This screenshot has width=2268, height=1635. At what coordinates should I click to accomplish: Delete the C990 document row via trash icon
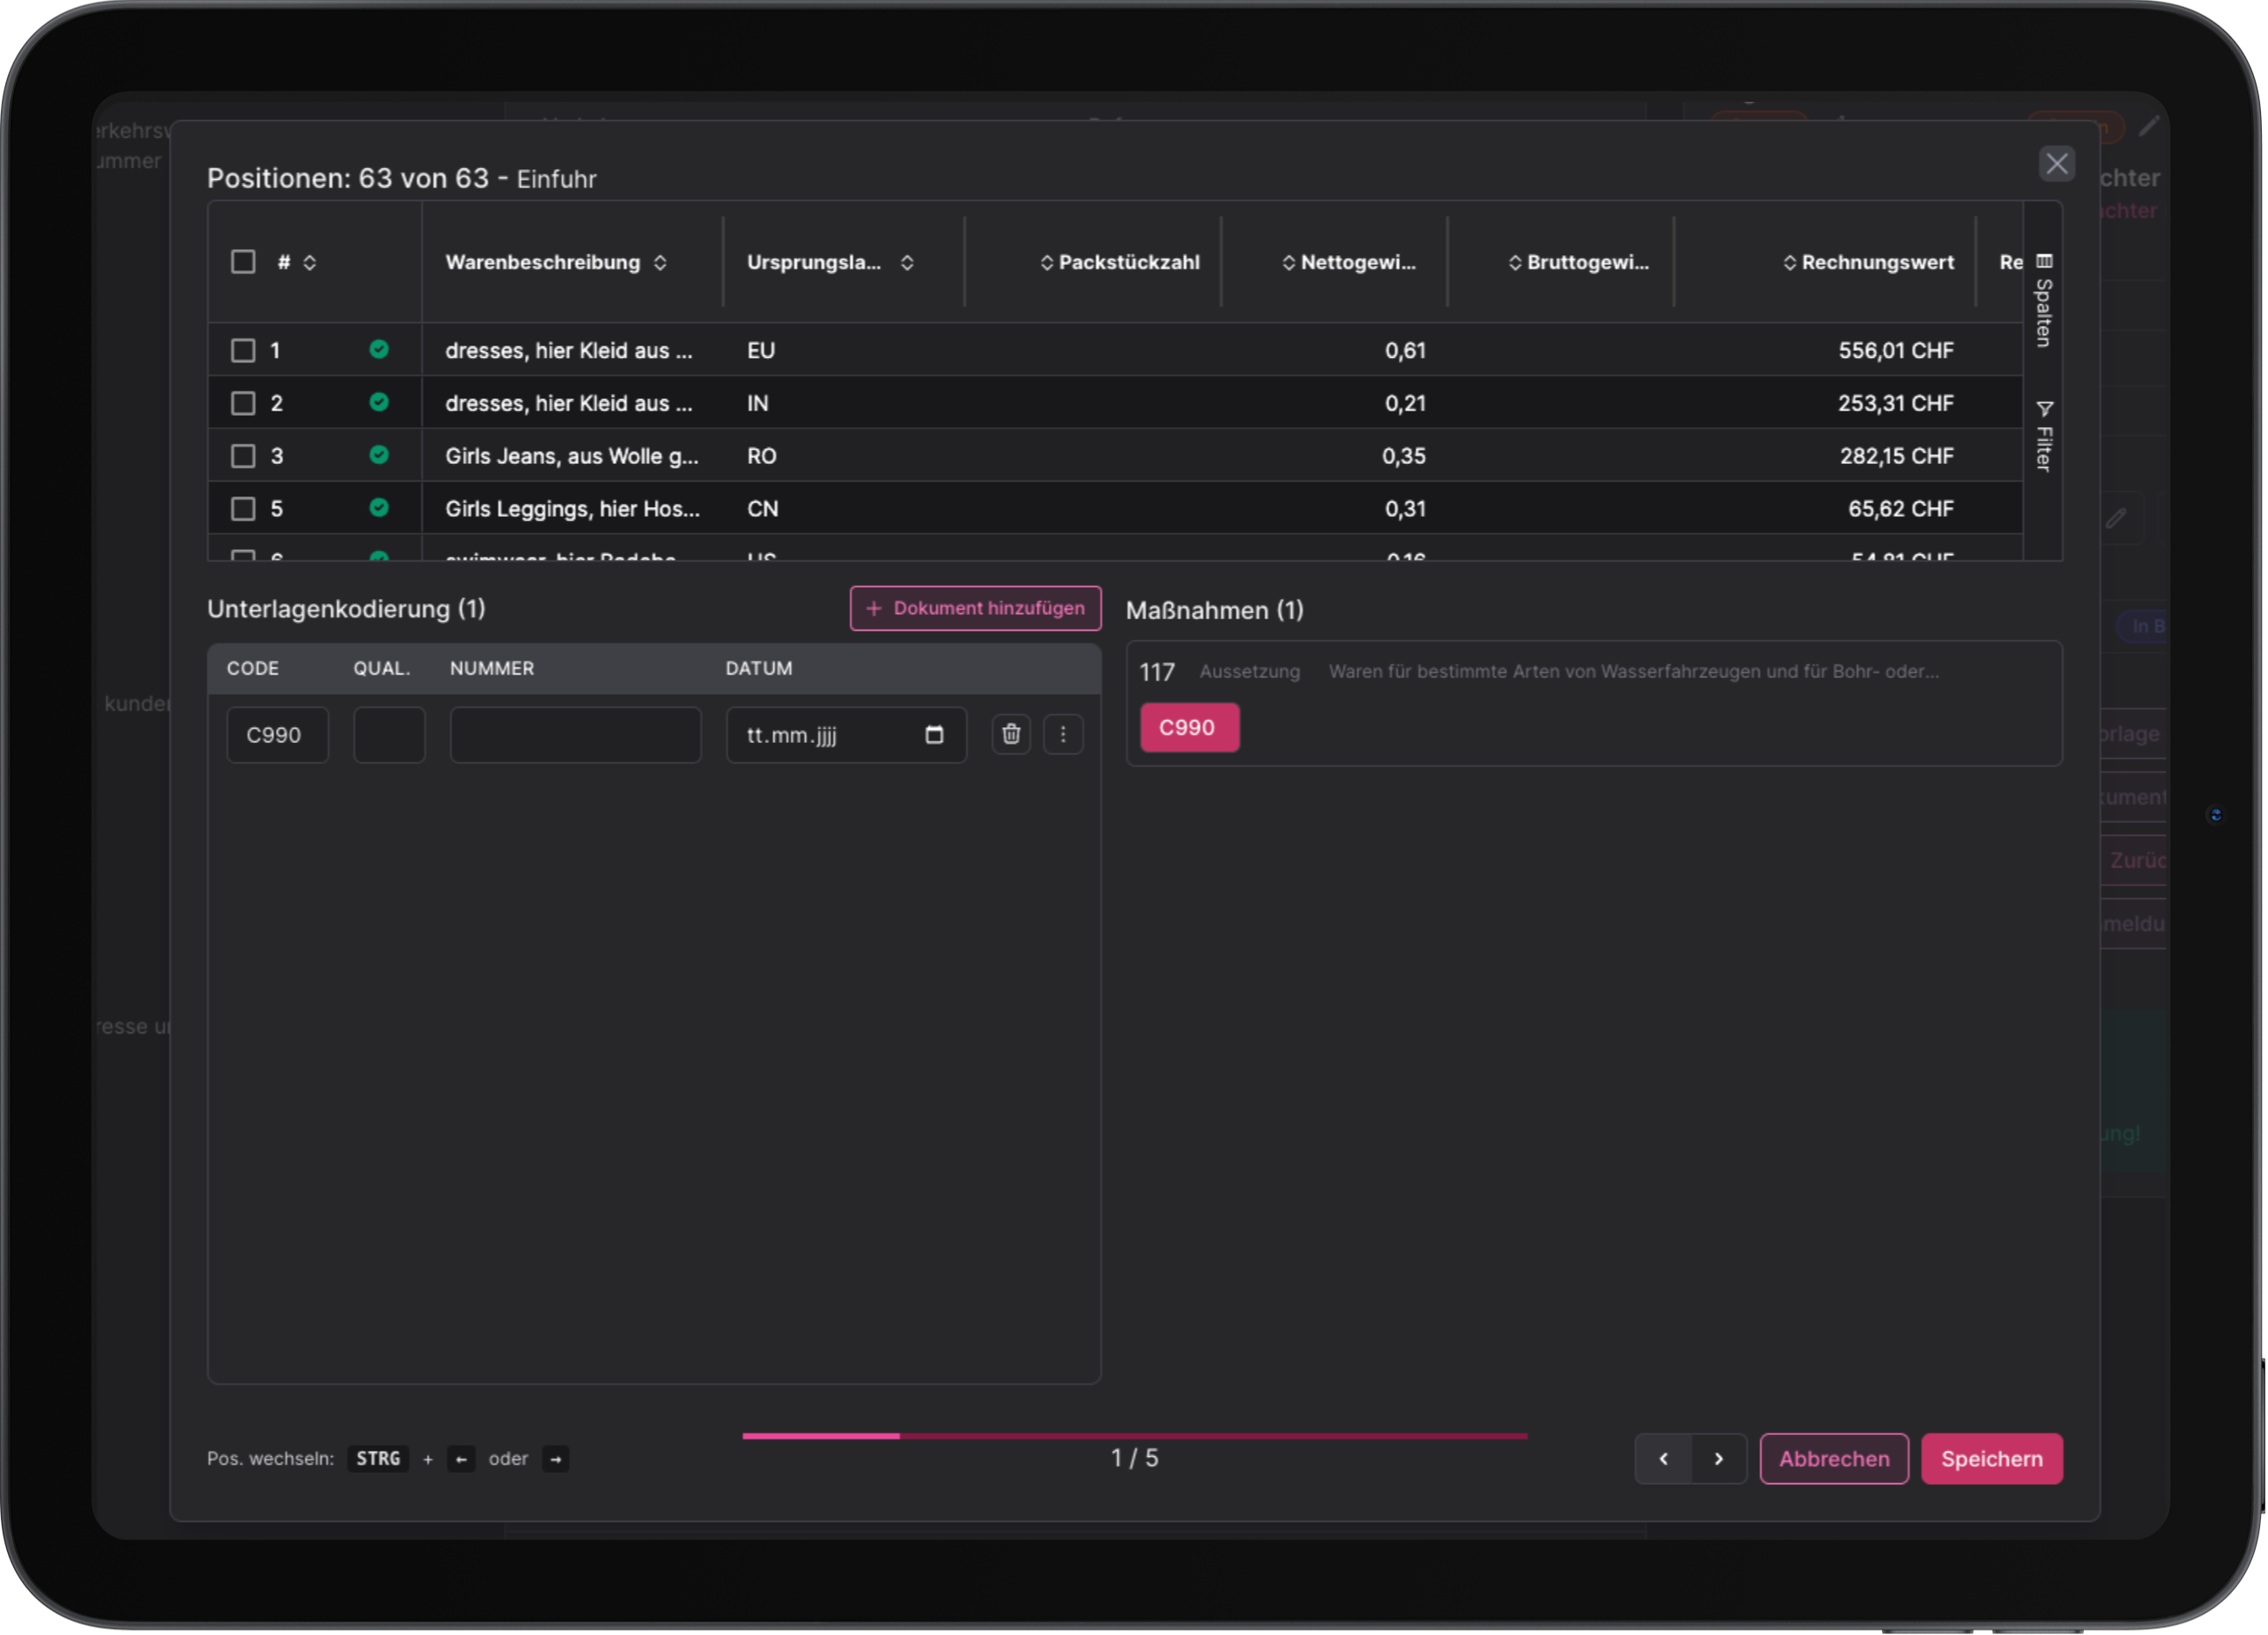[1011, 735]
